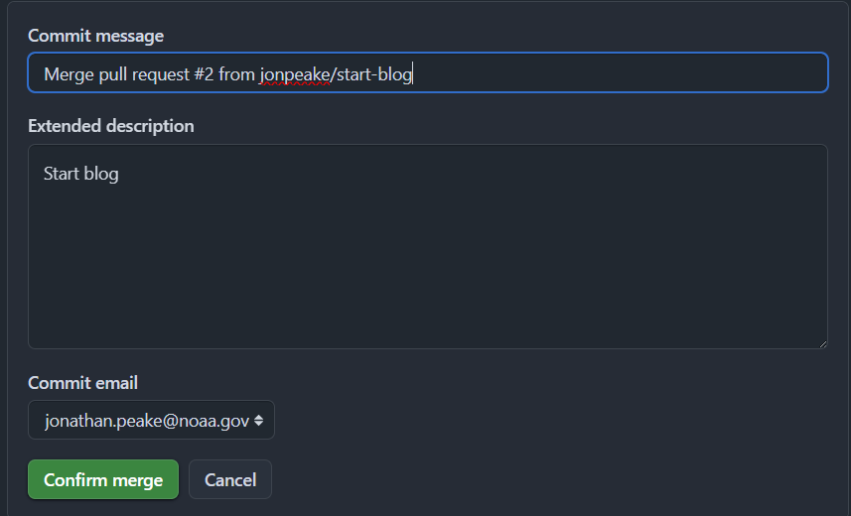Click the word "Start" in the extended description

pos(62,174)
